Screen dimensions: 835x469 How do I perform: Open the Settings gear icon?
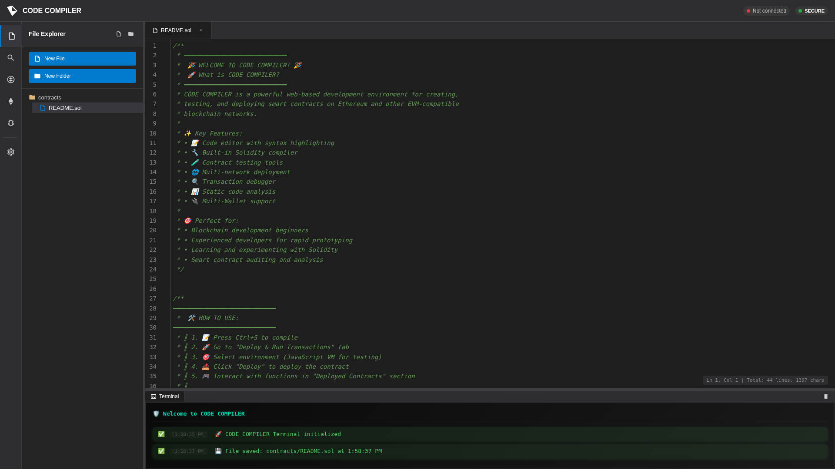point(11,152)
